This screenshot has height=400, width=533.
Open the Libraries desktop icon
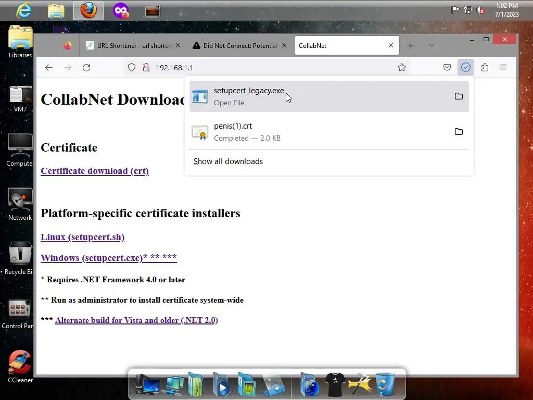click(20, 42)
